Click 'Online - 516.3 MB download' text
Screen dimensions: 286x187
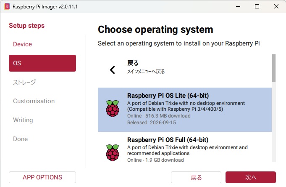tap(159, 116)
